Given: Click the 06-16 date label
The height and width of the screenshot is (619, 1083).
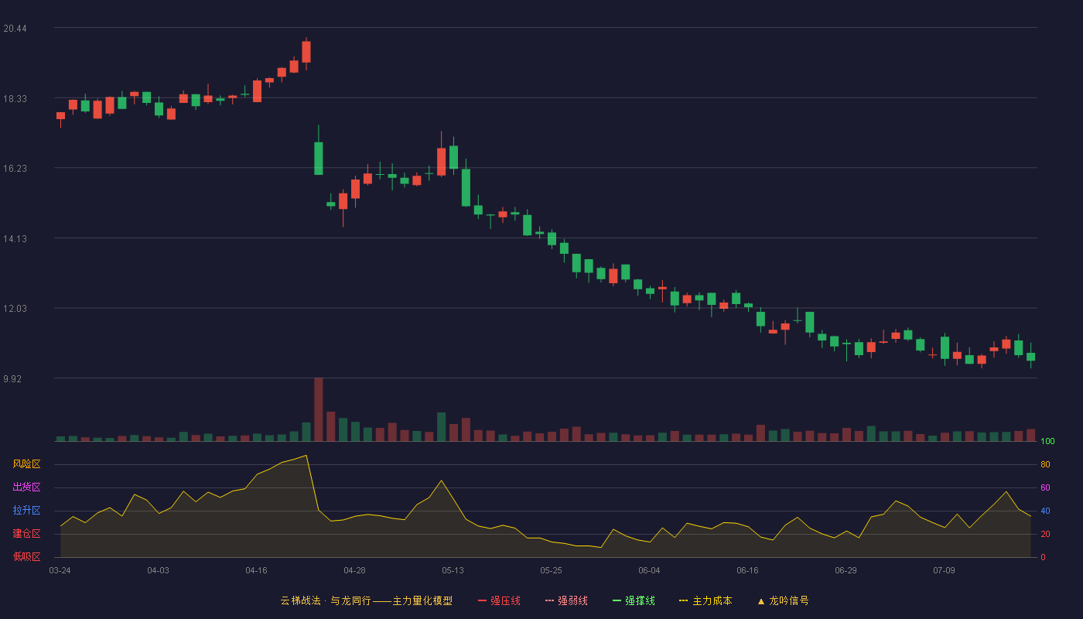Looking at the screenshot, I should click(x=747, y=570).
